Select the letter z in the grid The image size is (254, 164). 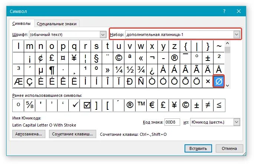(x=174, y=46)
